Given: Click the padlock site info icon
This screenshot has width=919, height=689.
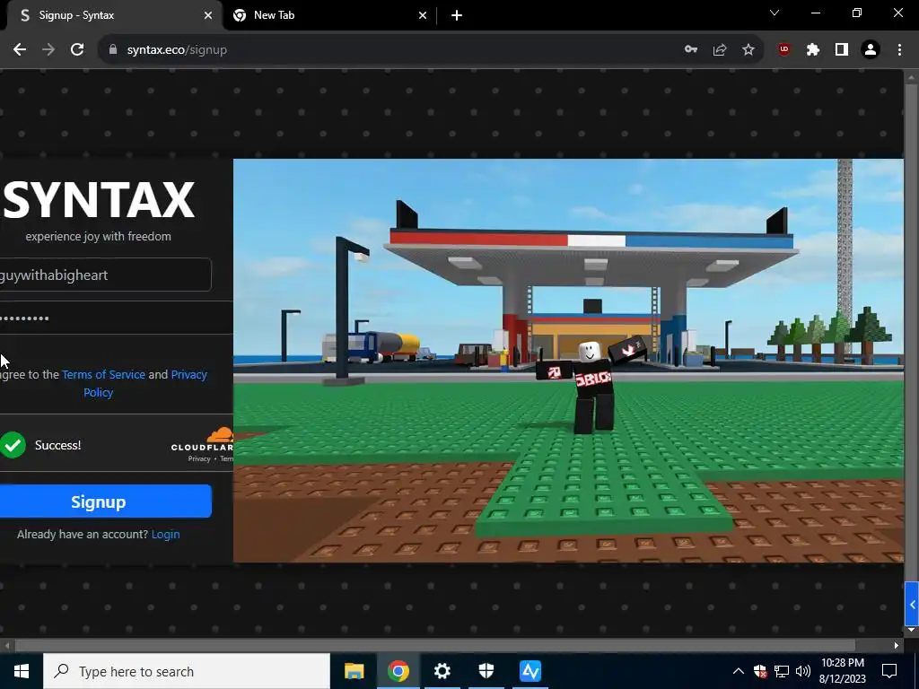Looking at the screenshot, I should (112, 50).
